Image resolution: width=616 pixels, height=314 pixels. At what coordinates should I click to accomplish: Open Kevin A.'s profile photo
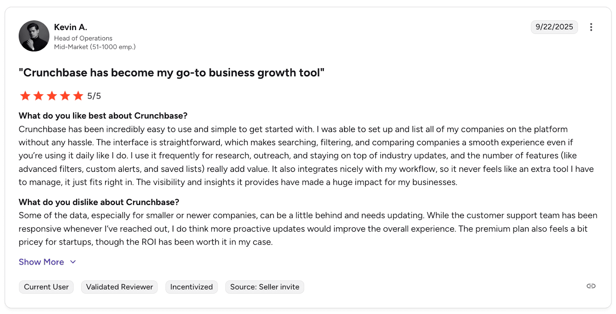[x=34, y=36]
